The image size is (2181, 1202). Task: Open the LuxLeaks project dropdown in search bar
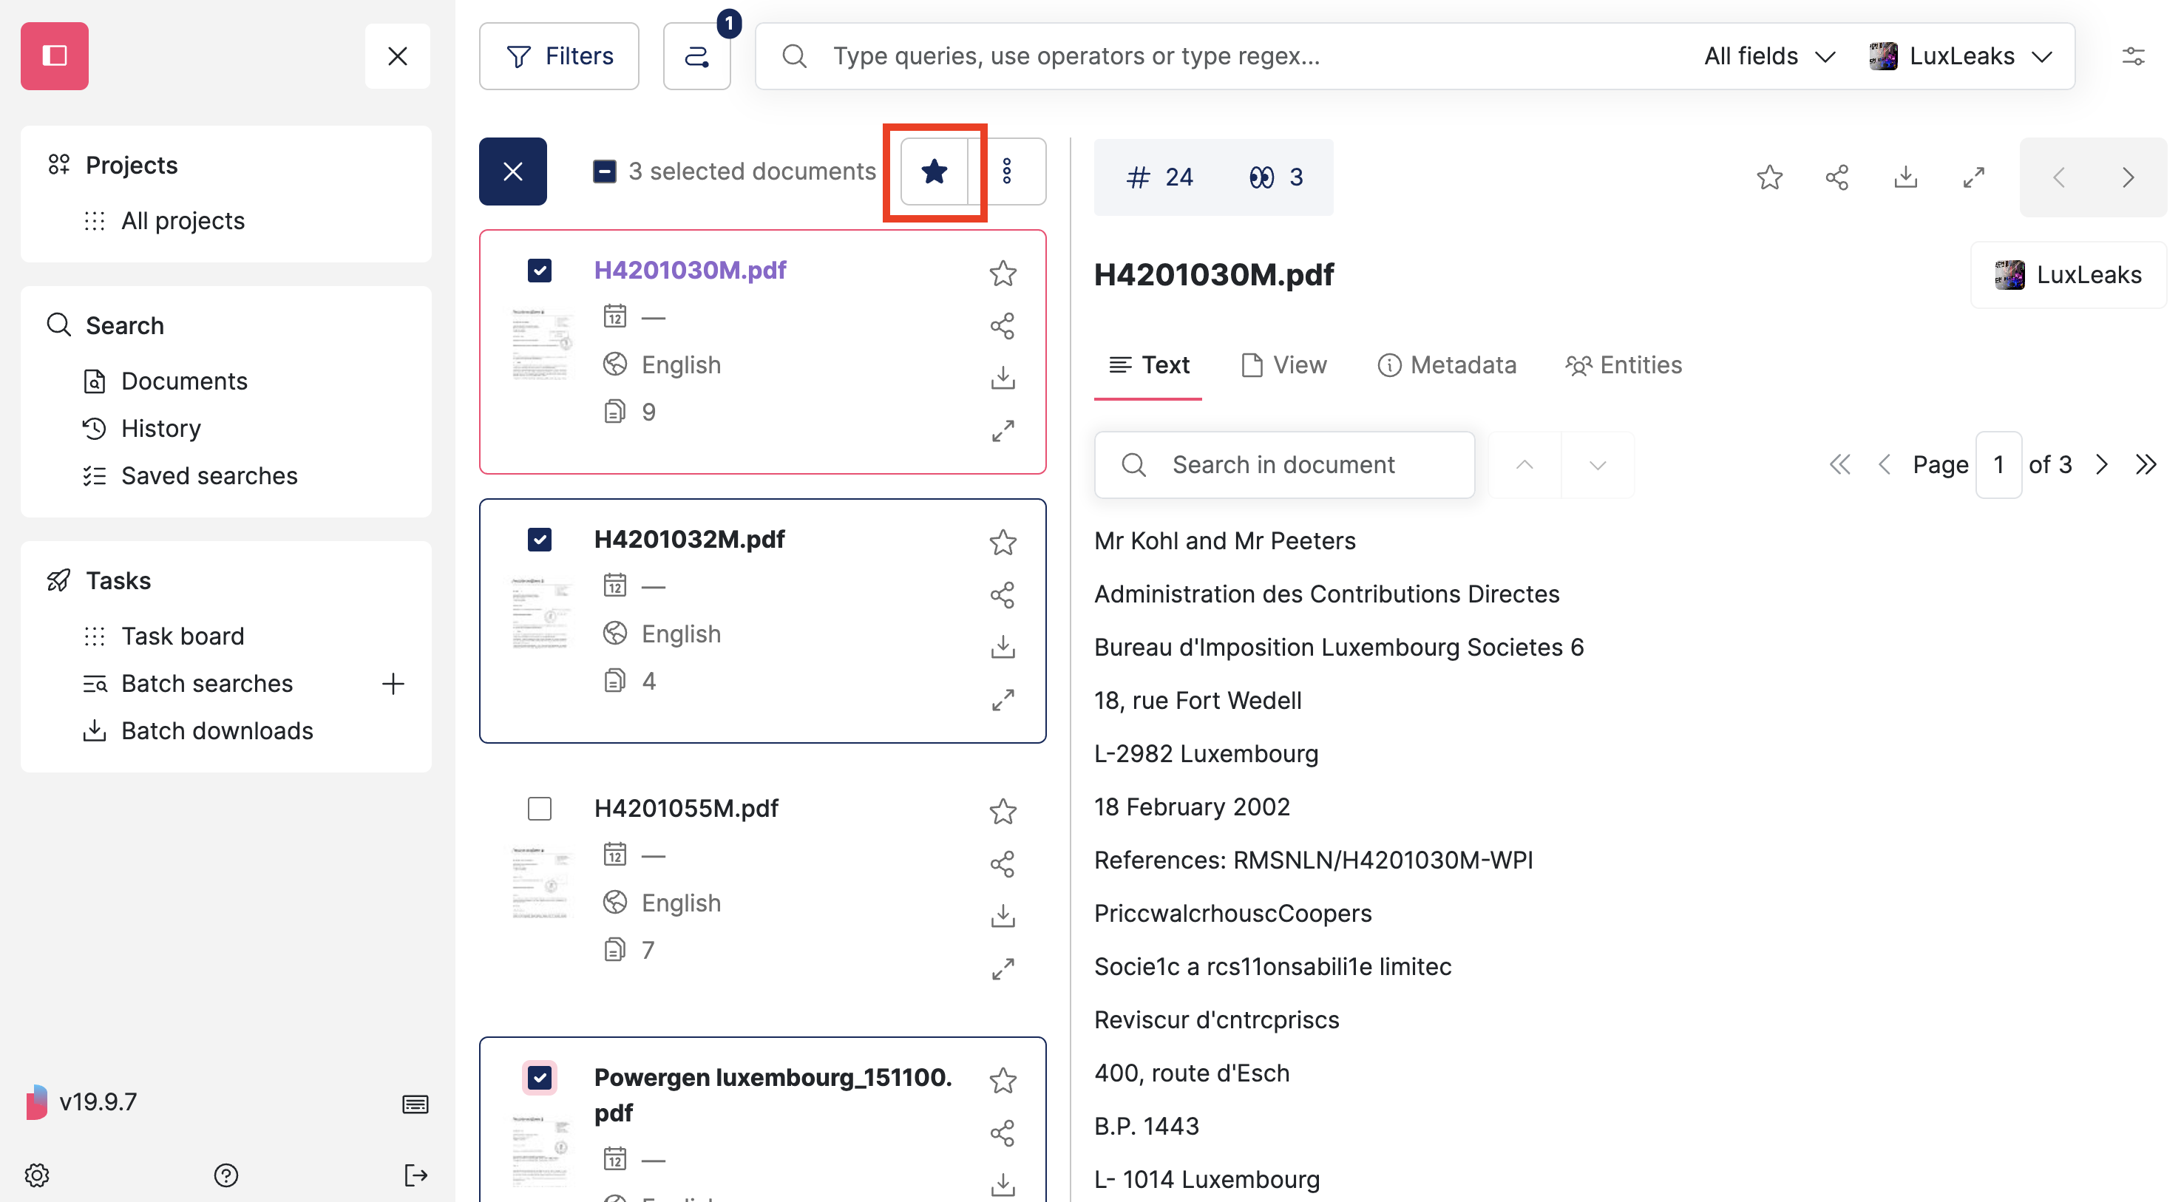(x=1961, y=57)
